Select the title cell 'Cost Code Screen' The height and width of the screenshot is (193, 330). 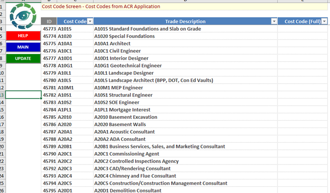coord(184,7)
